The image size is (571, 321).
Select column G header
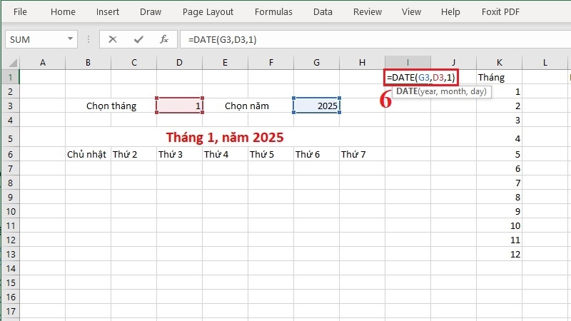click(316, 63)
